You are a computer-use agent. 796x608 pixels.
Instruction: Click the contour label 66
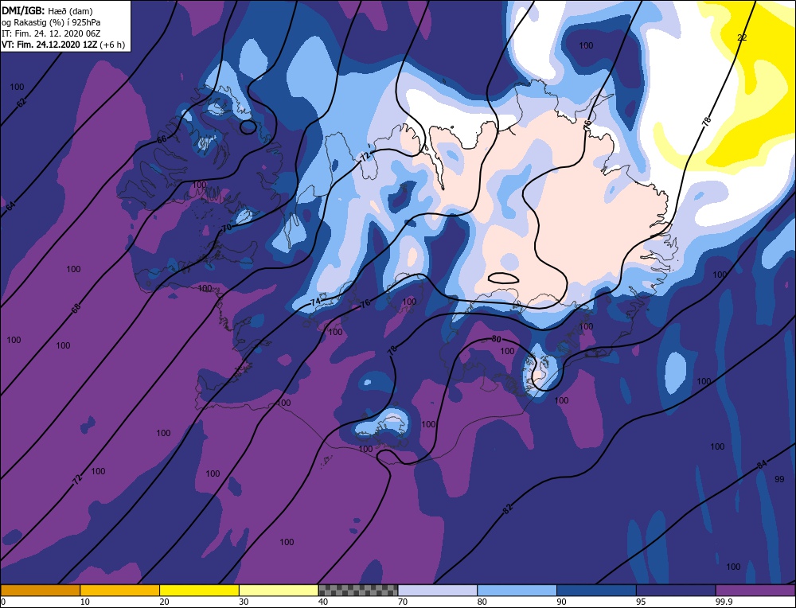[162, 139]
